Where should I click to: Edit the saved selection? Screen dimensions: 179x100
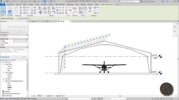point(96,13)
